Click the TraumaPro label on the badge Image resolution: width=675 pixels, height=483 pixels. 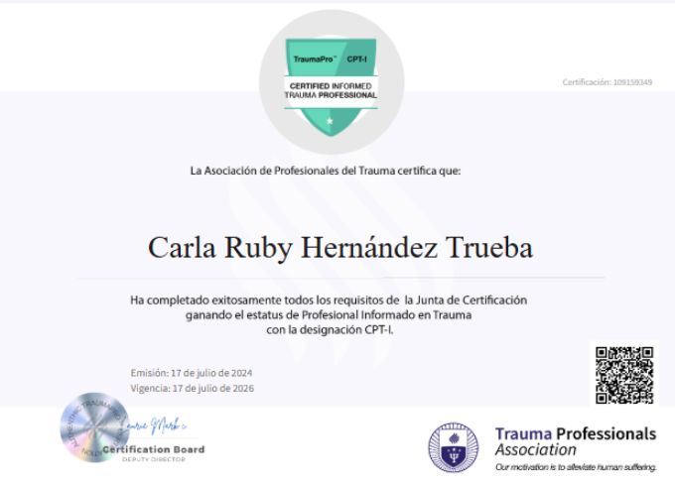coord(313,60)
